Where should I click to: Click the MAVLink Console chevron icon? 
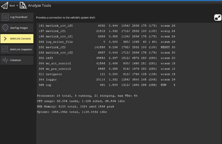tap(5, 38)
